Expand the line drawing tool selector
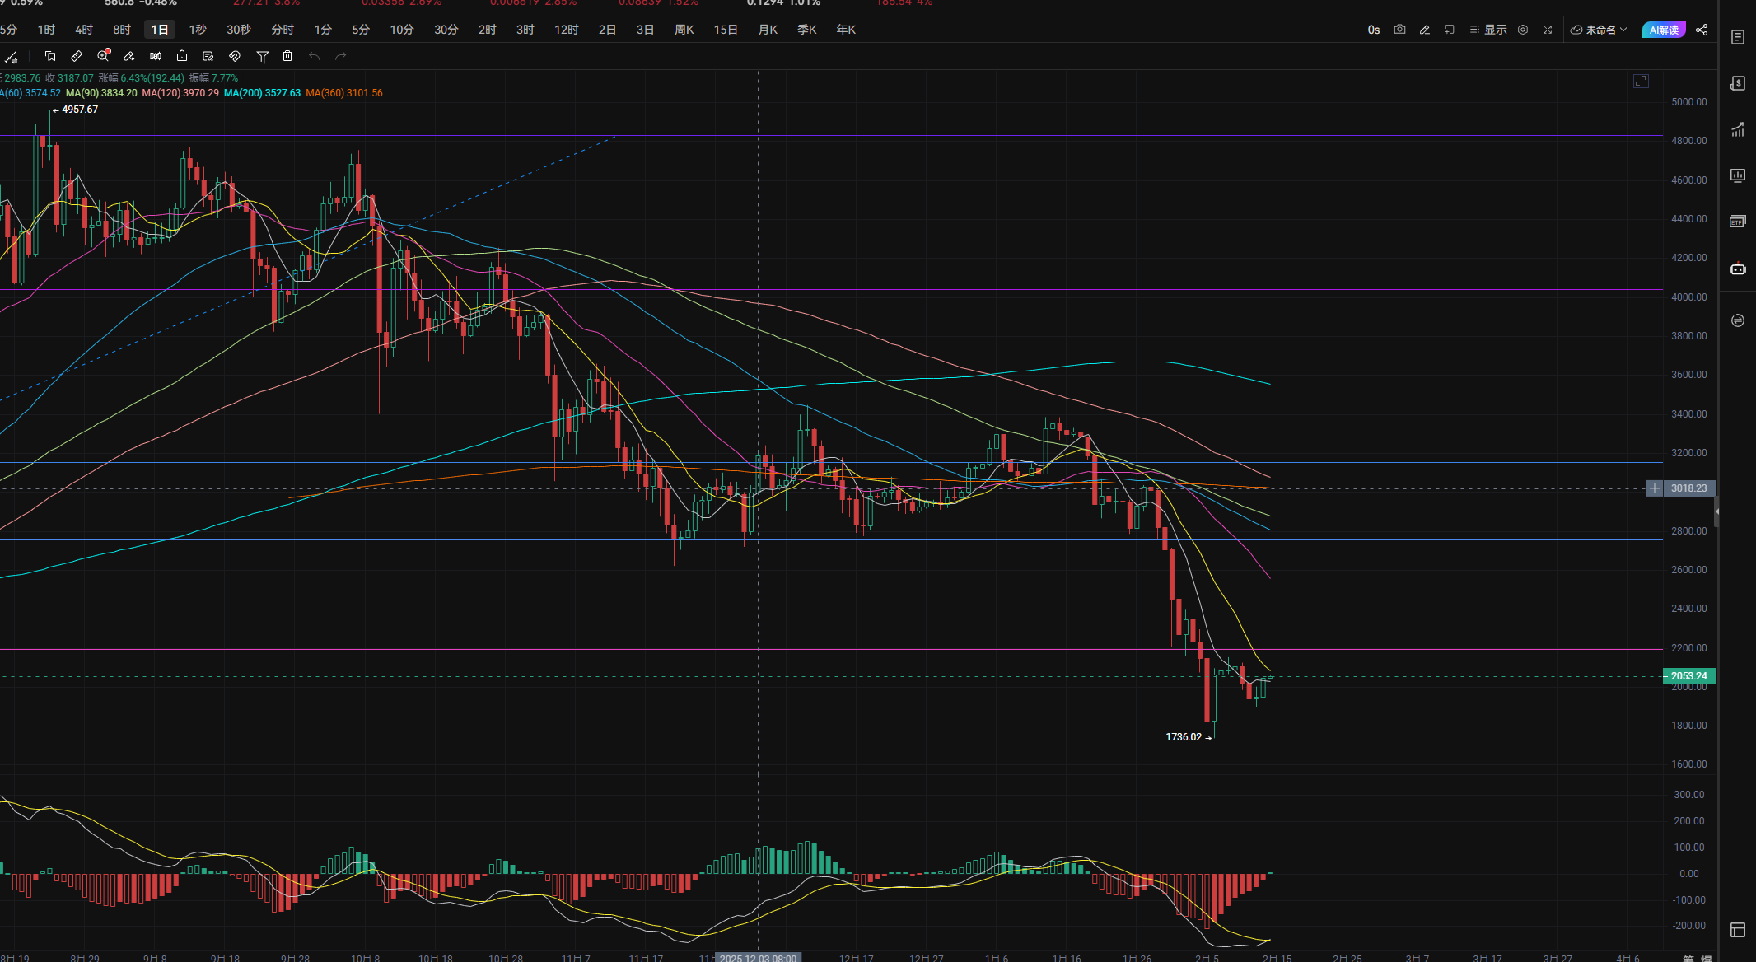Screen dimensions: 1756x962 tap(12, 57)
